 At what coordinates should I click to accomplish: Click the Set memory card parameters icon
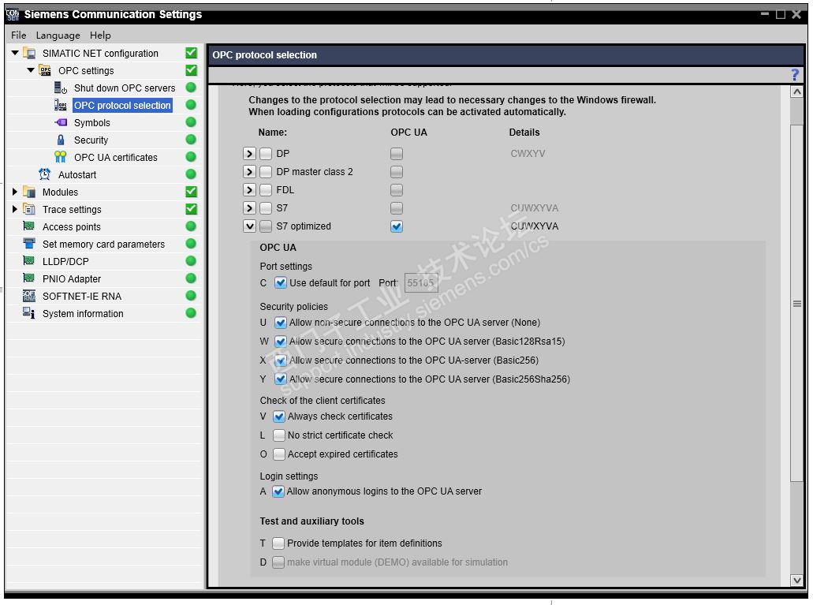(x=29, y=244)
